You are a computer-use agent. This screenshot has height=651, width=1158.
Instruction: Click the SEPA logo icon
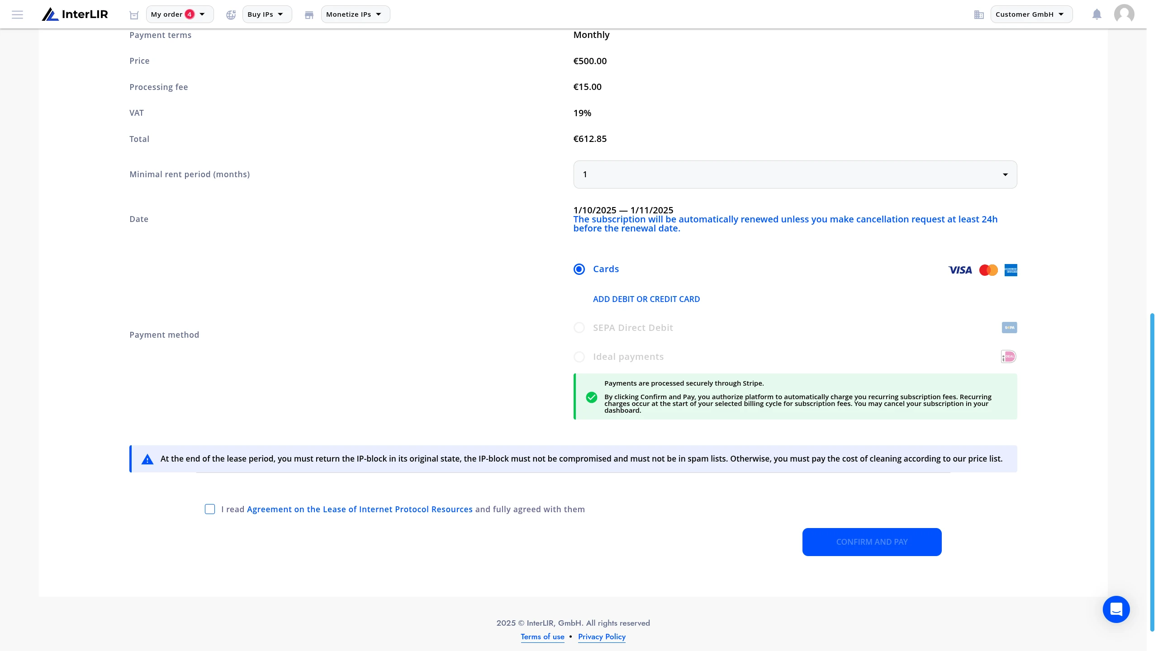click(1009, 327)
